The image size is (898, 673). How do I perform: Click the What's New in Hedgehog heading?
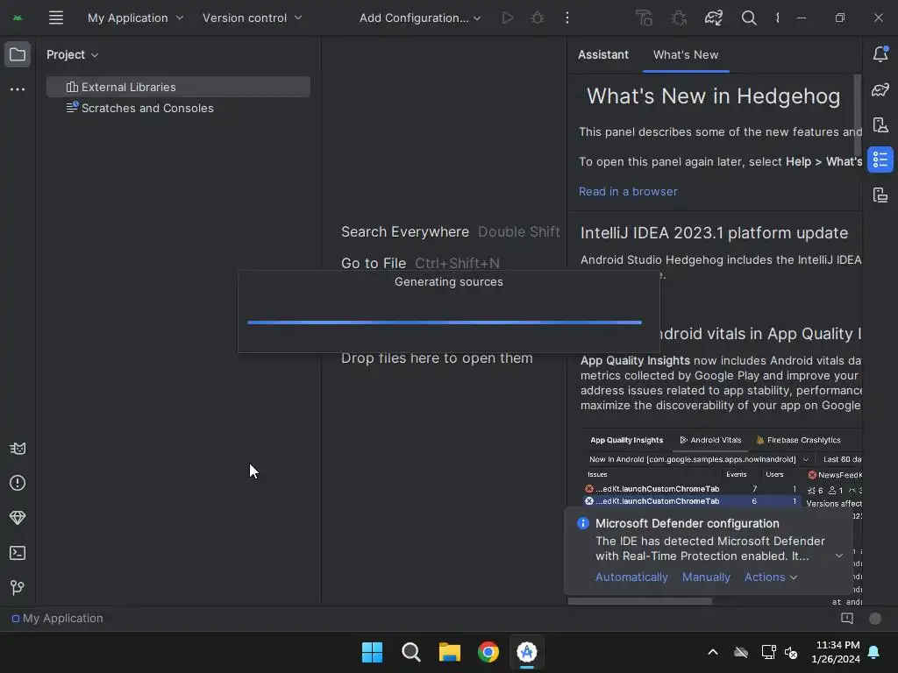pos(713,96)
